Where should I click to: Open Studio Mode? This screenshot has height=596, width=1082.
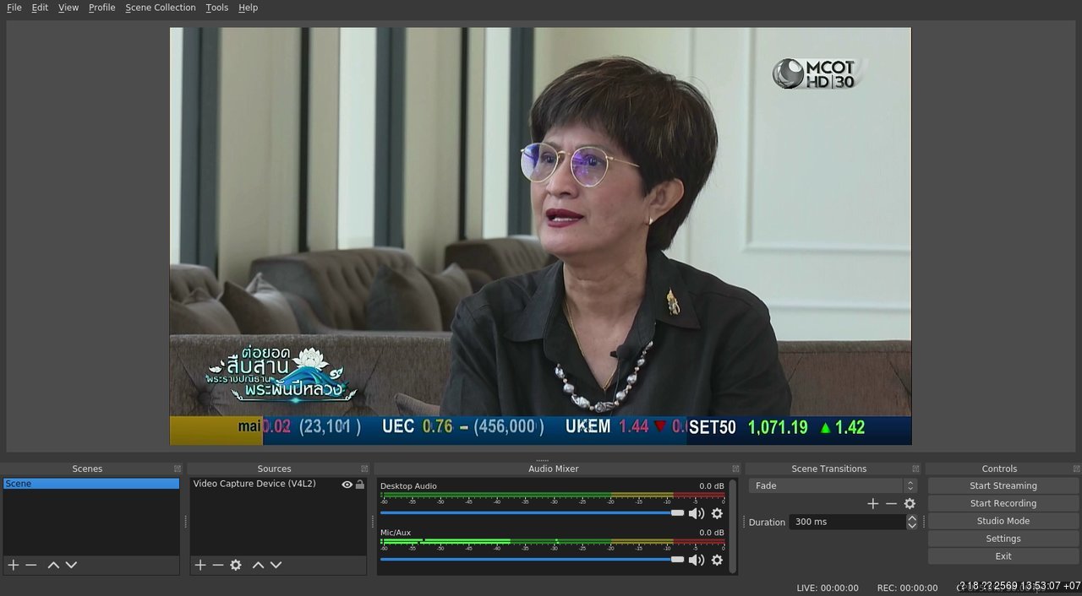click(x=1003, y=521)
